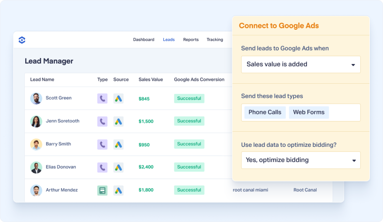Screen dimensions: 383x222
Task: Click Scott Green's avatar photo
Action: [x=36, y=98]
